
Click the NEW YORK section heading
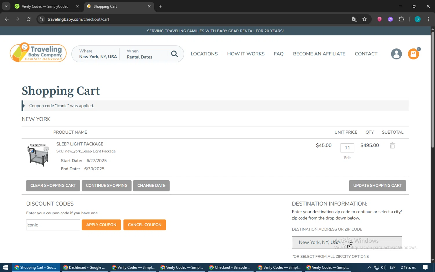pyautogui.click(x=36, y=119)
